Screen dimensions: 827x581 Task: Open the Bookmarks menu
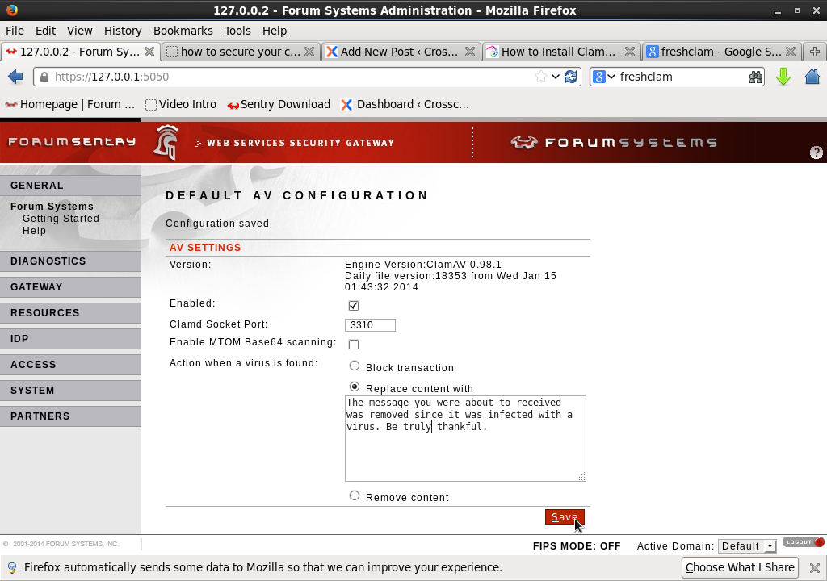[x=183, y=31]
